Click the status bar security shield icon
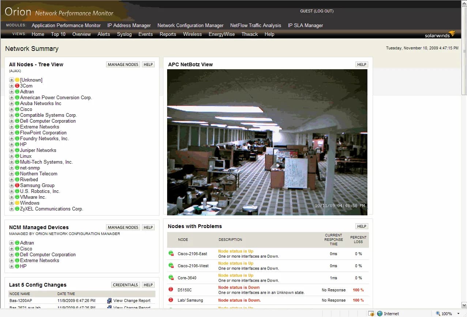This screenshot has width=467, height=317. pos(371,313)
